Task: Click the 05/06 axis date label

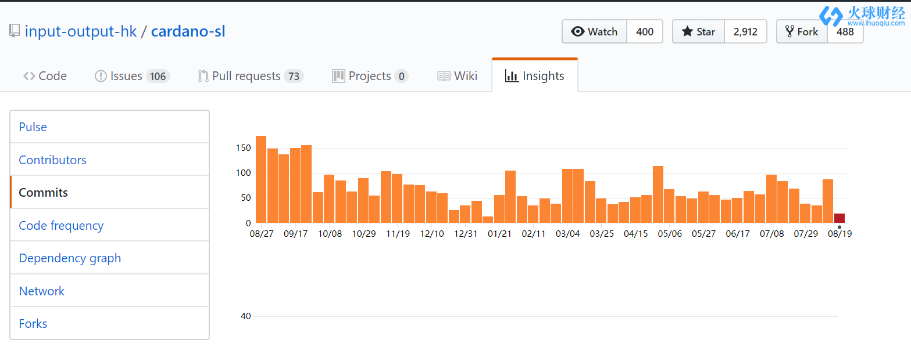Action: coord(670,234)
